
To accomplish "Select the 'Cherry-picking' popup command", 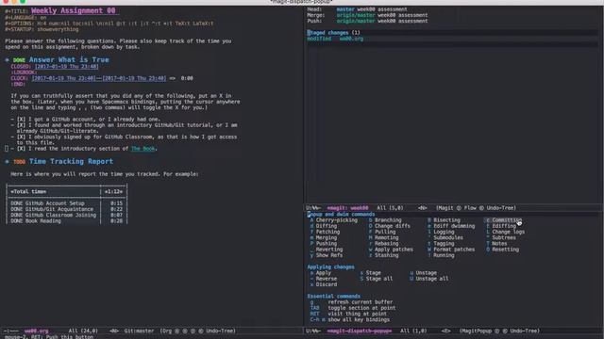I will [x=336, y=220].
